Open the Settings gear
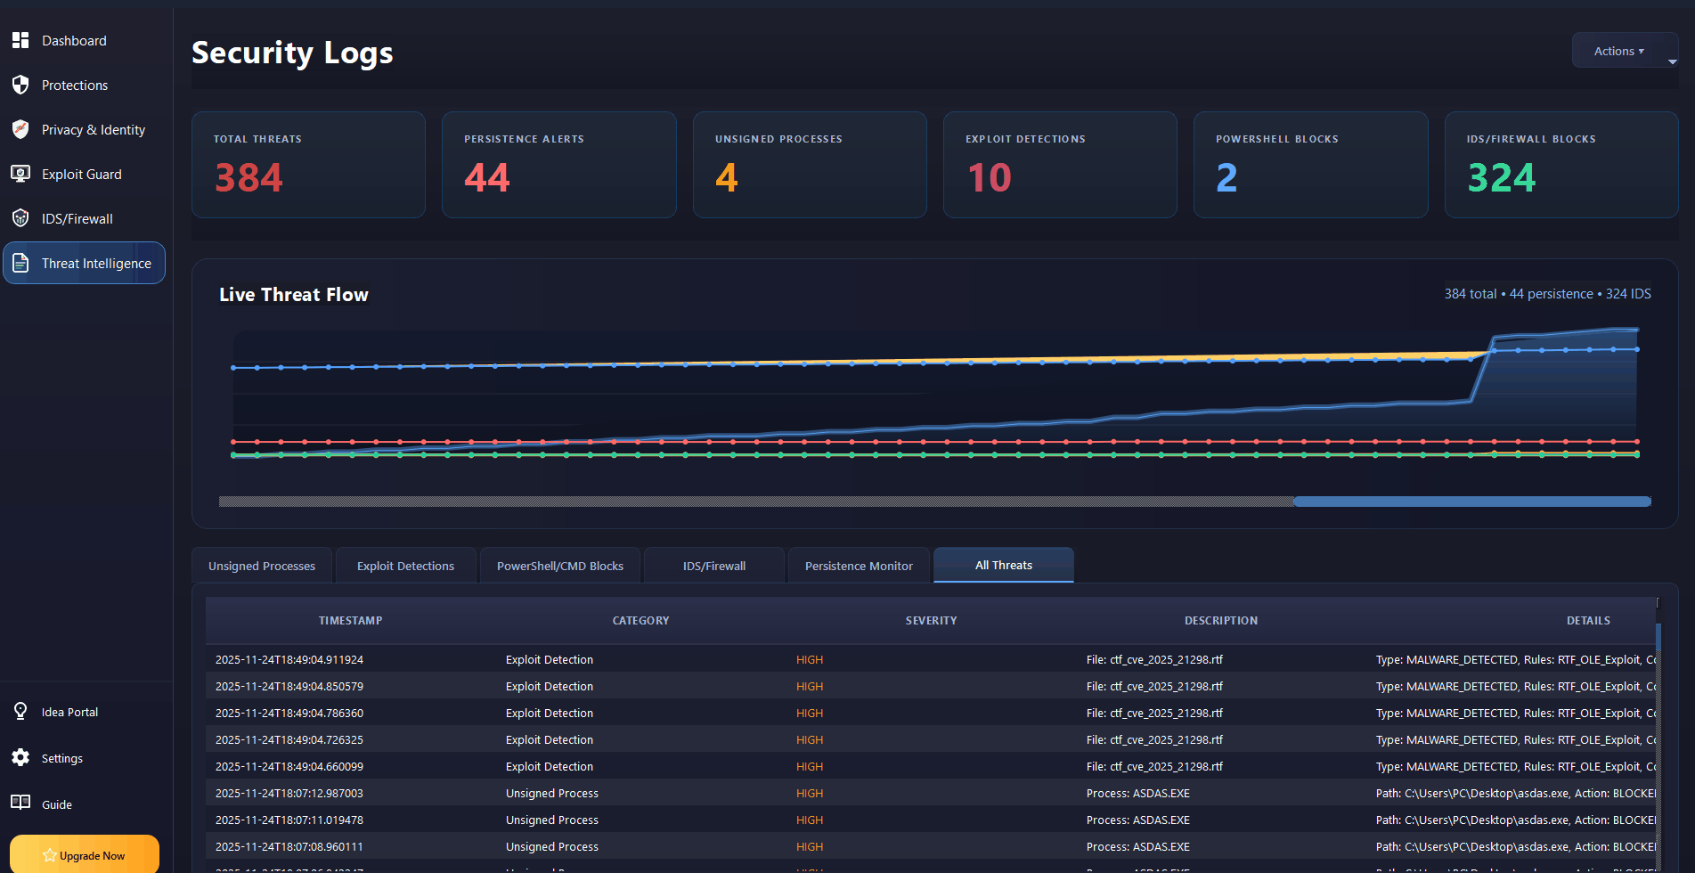Viewport: 1695px width, 873px height. (x=20, y=757)
